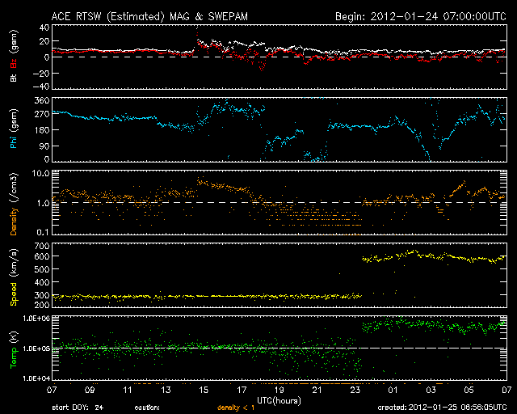Click the '180' Phi axis value
Image resolution: width=517 pixels, height=414 pixels.
[42, 129]
